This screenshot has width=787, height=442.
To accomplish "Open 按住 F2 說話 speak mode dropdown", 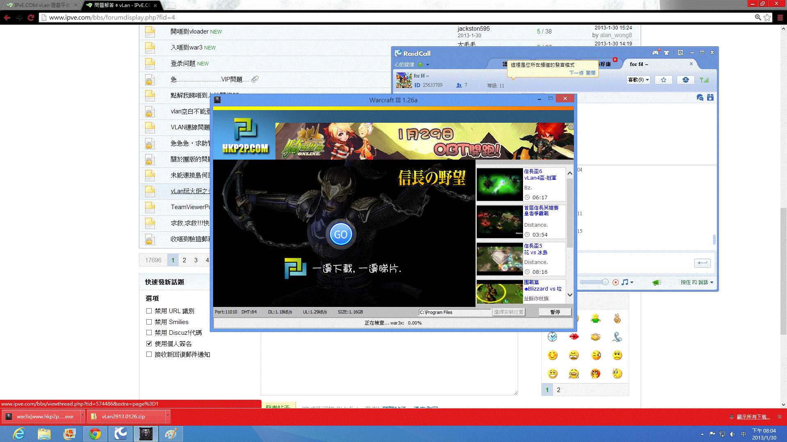I will click(x=712, y=282).
